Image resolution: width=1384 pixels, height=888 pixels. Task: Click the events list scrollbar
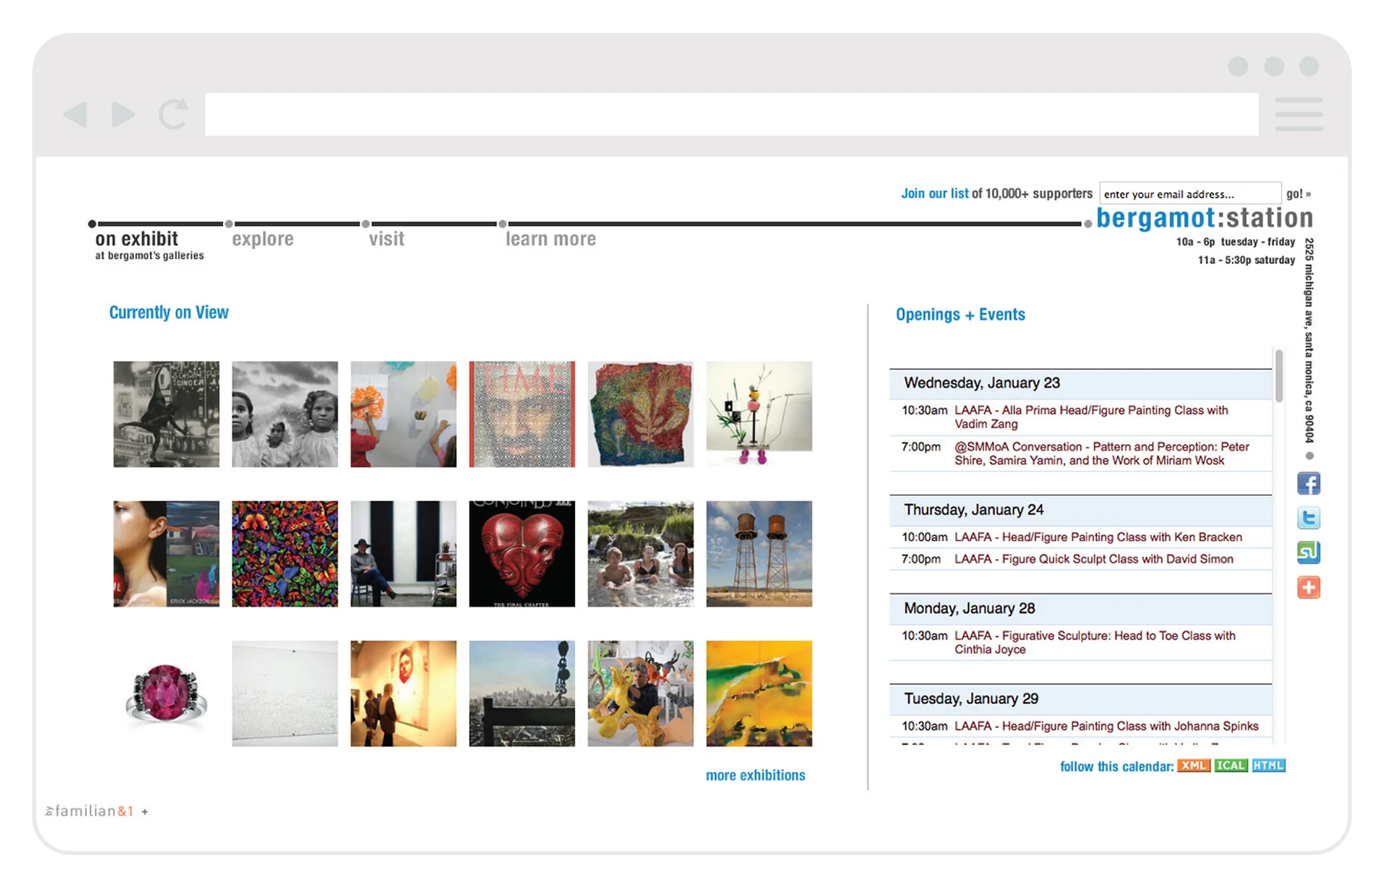1279,375
